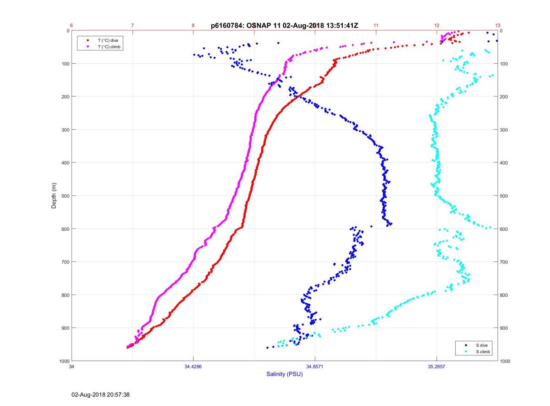Click the '700' tick on the left depth axis
550x406 pixels.
(x=65, y=262)
